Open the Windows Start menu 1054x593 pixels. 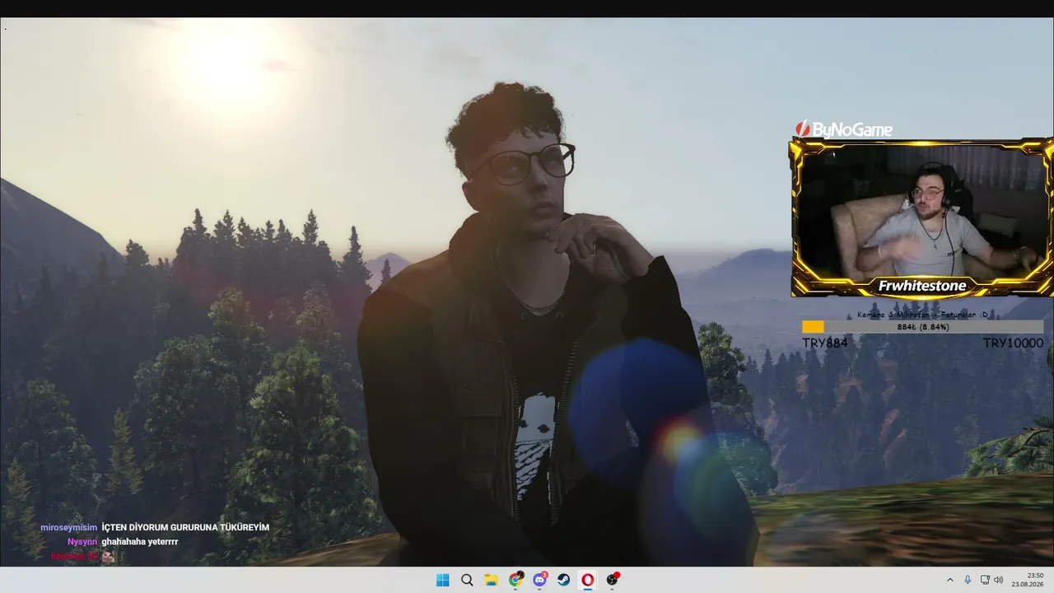(x=442, y=580)
